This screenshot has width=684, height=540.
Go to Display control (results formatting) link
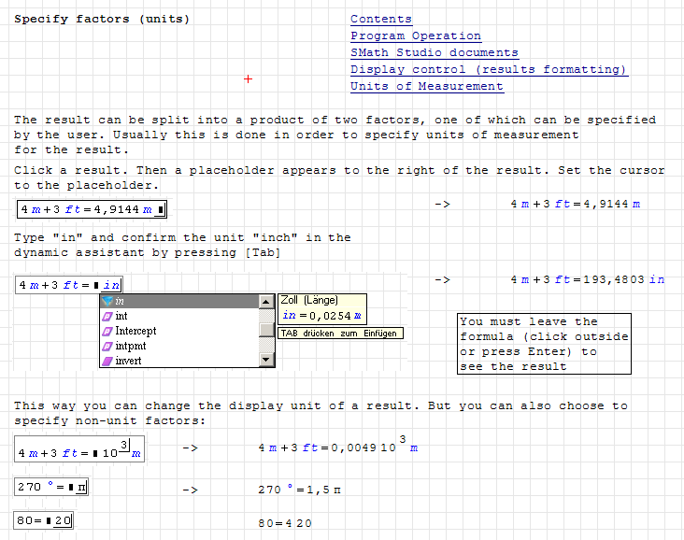coord(489,69)
